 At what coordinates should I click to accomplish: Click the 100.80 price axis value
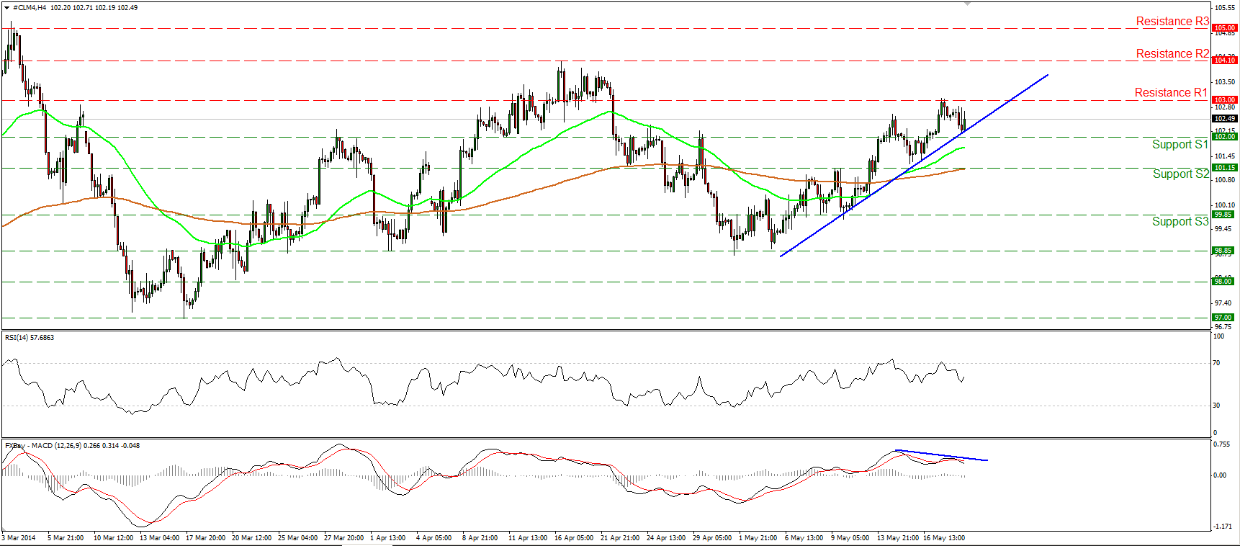pos(1225,180)
